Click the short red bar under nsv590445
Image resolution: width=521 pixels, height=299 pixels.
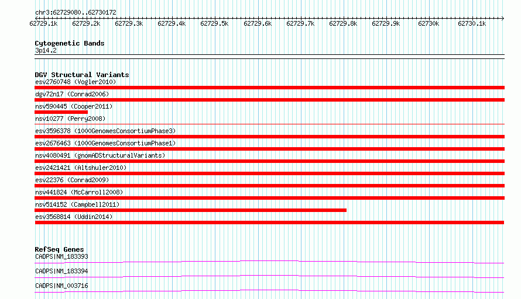click(61, 112)
